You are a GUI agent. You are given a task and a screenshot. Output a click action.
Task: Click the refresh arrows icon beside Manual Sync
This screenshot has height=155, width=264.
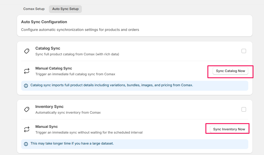point(27,129)
